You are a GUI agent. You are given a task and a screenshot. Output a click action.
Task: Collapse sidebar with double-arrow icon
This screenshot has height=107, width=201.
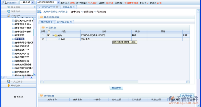pos(34,7)
